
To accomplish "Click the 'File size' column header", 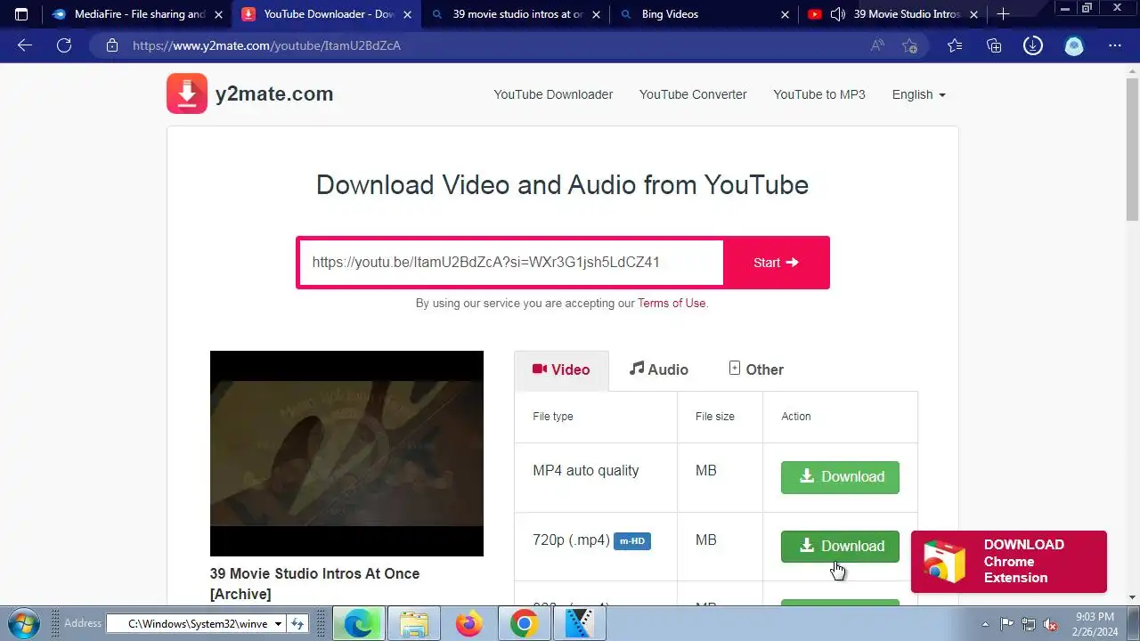I will tap(715, 417).
